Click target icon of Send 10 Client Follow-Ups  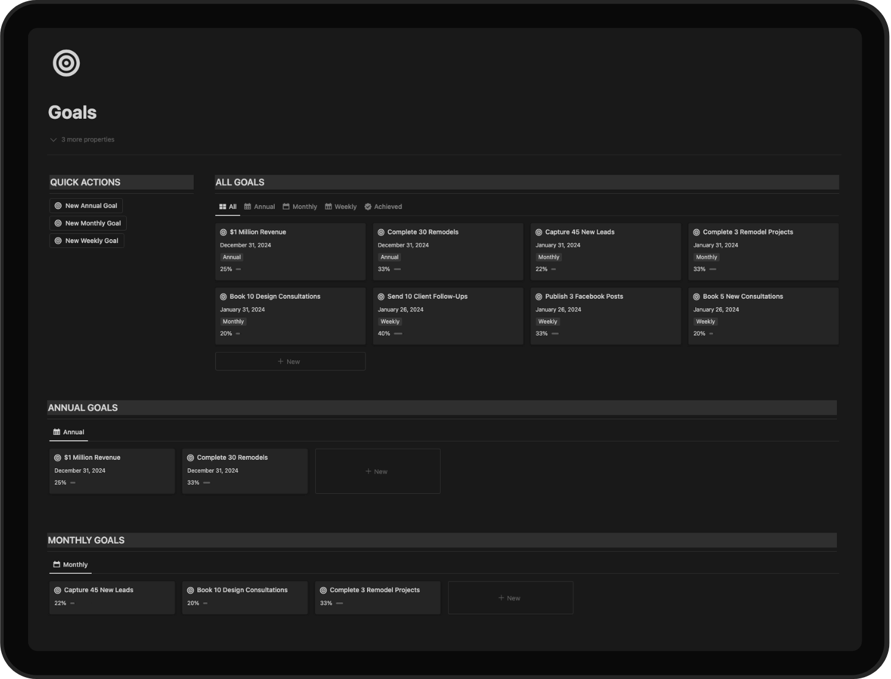(381, 297)
